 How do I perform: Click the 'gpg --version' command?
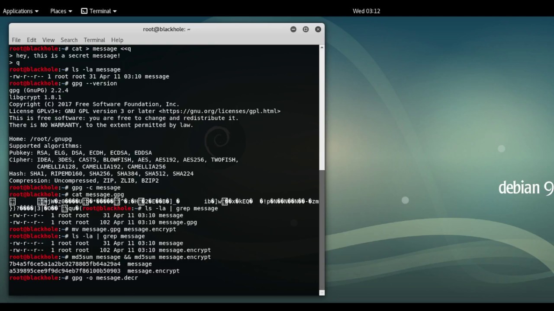point(94,83)
